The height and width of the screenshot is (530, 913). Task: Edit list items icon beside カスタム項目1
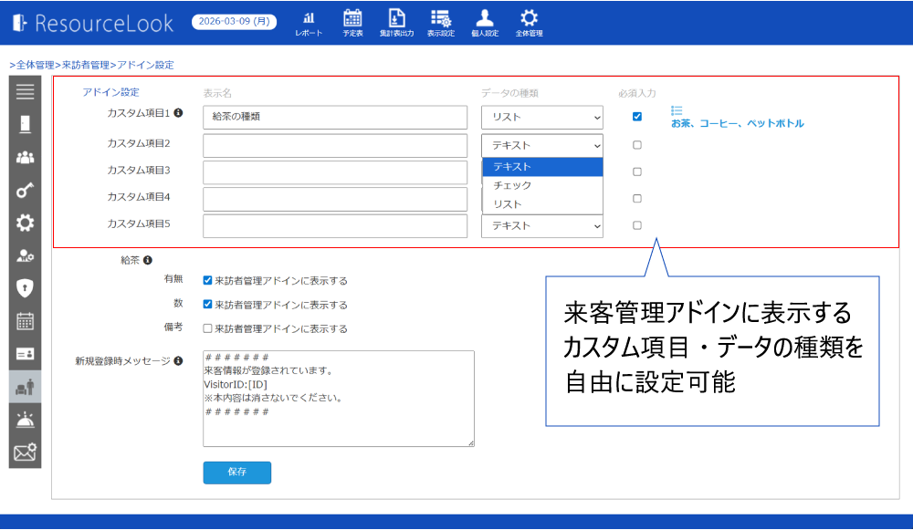coord(677,110)
